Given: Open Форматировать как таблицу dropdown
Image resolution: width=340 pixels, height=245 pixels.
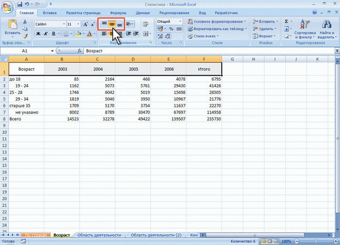Looking at the screenshot, I should [217, 29].
